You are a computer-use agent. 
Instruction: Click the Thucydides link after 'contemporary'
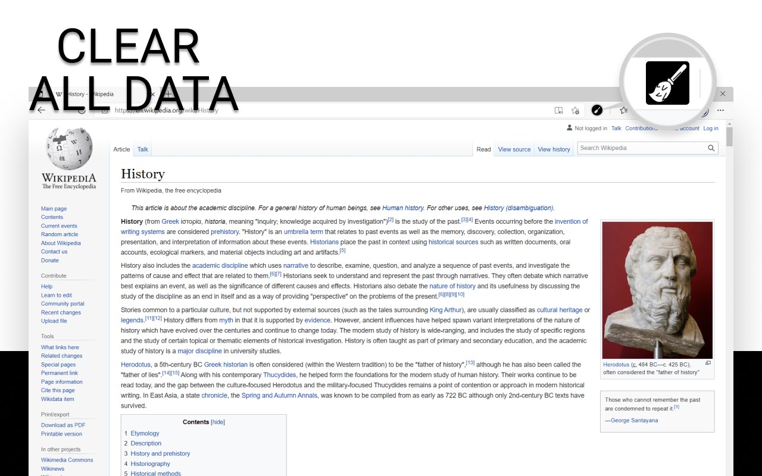click(x=279, y=375)
